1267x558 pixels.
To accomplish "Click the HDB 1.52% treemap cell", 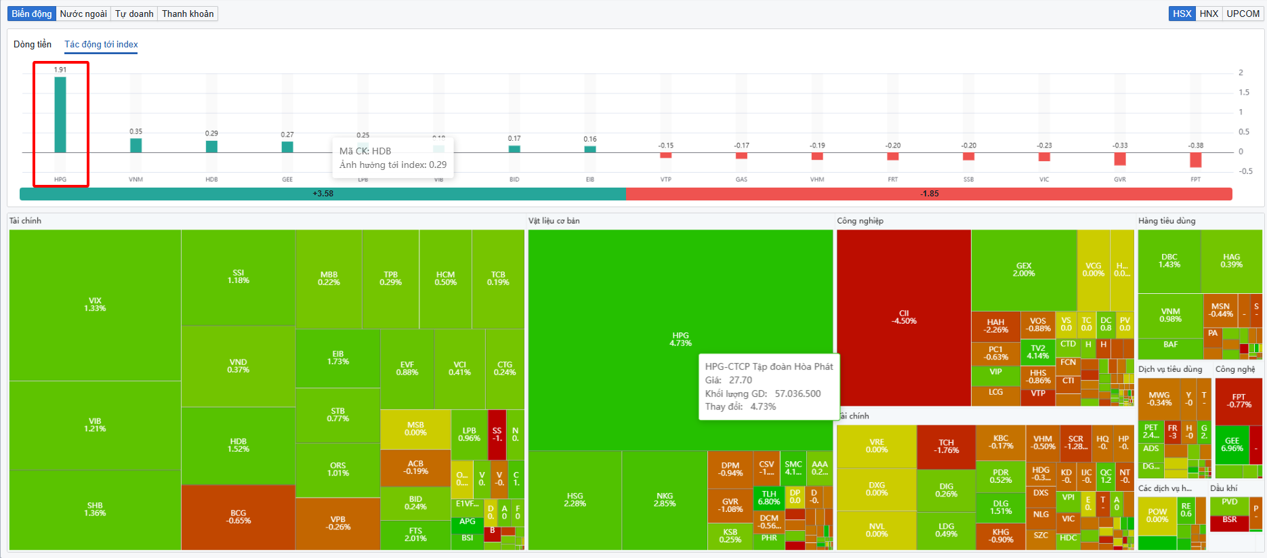I will click(238, 446).
